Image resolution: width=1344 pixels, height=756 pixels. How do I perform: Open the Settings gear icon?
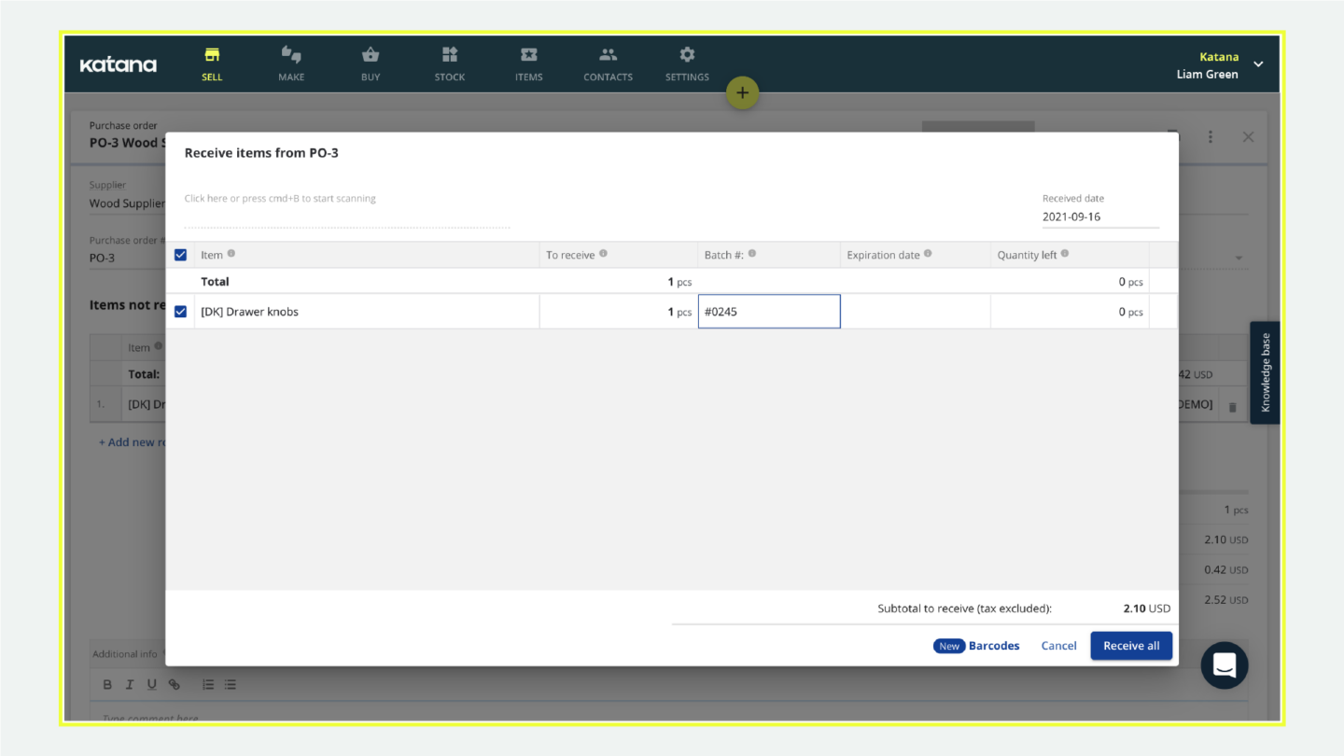[687, 55]
